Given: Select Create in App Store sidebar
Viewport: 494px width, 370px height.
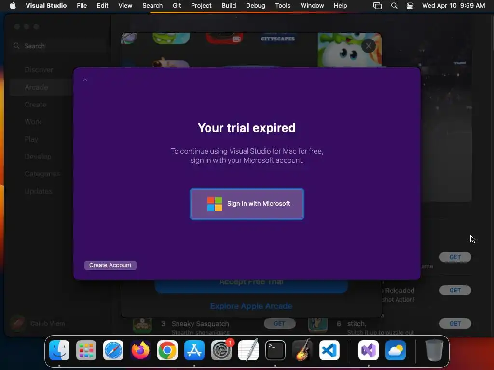Looking at the screenshot, I should pyautogui.click(x=36, y=105).
